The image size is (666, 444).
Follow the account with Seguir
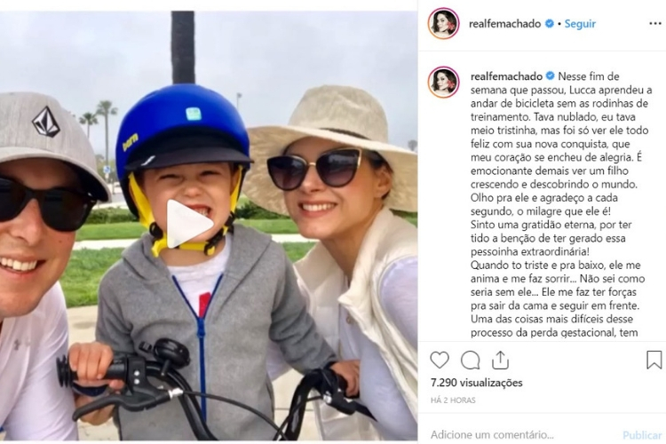point(580,24)
